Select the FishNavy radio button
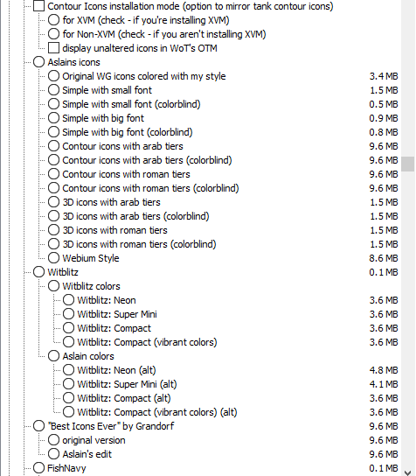Image resolution: width=416 pixels, height=476 pixels. (x=38, y=468)
